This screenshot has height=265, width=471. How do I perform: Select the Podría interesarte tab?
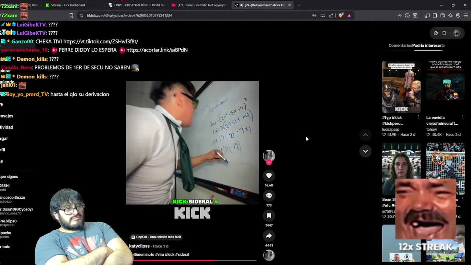click(x=429, y=45)
